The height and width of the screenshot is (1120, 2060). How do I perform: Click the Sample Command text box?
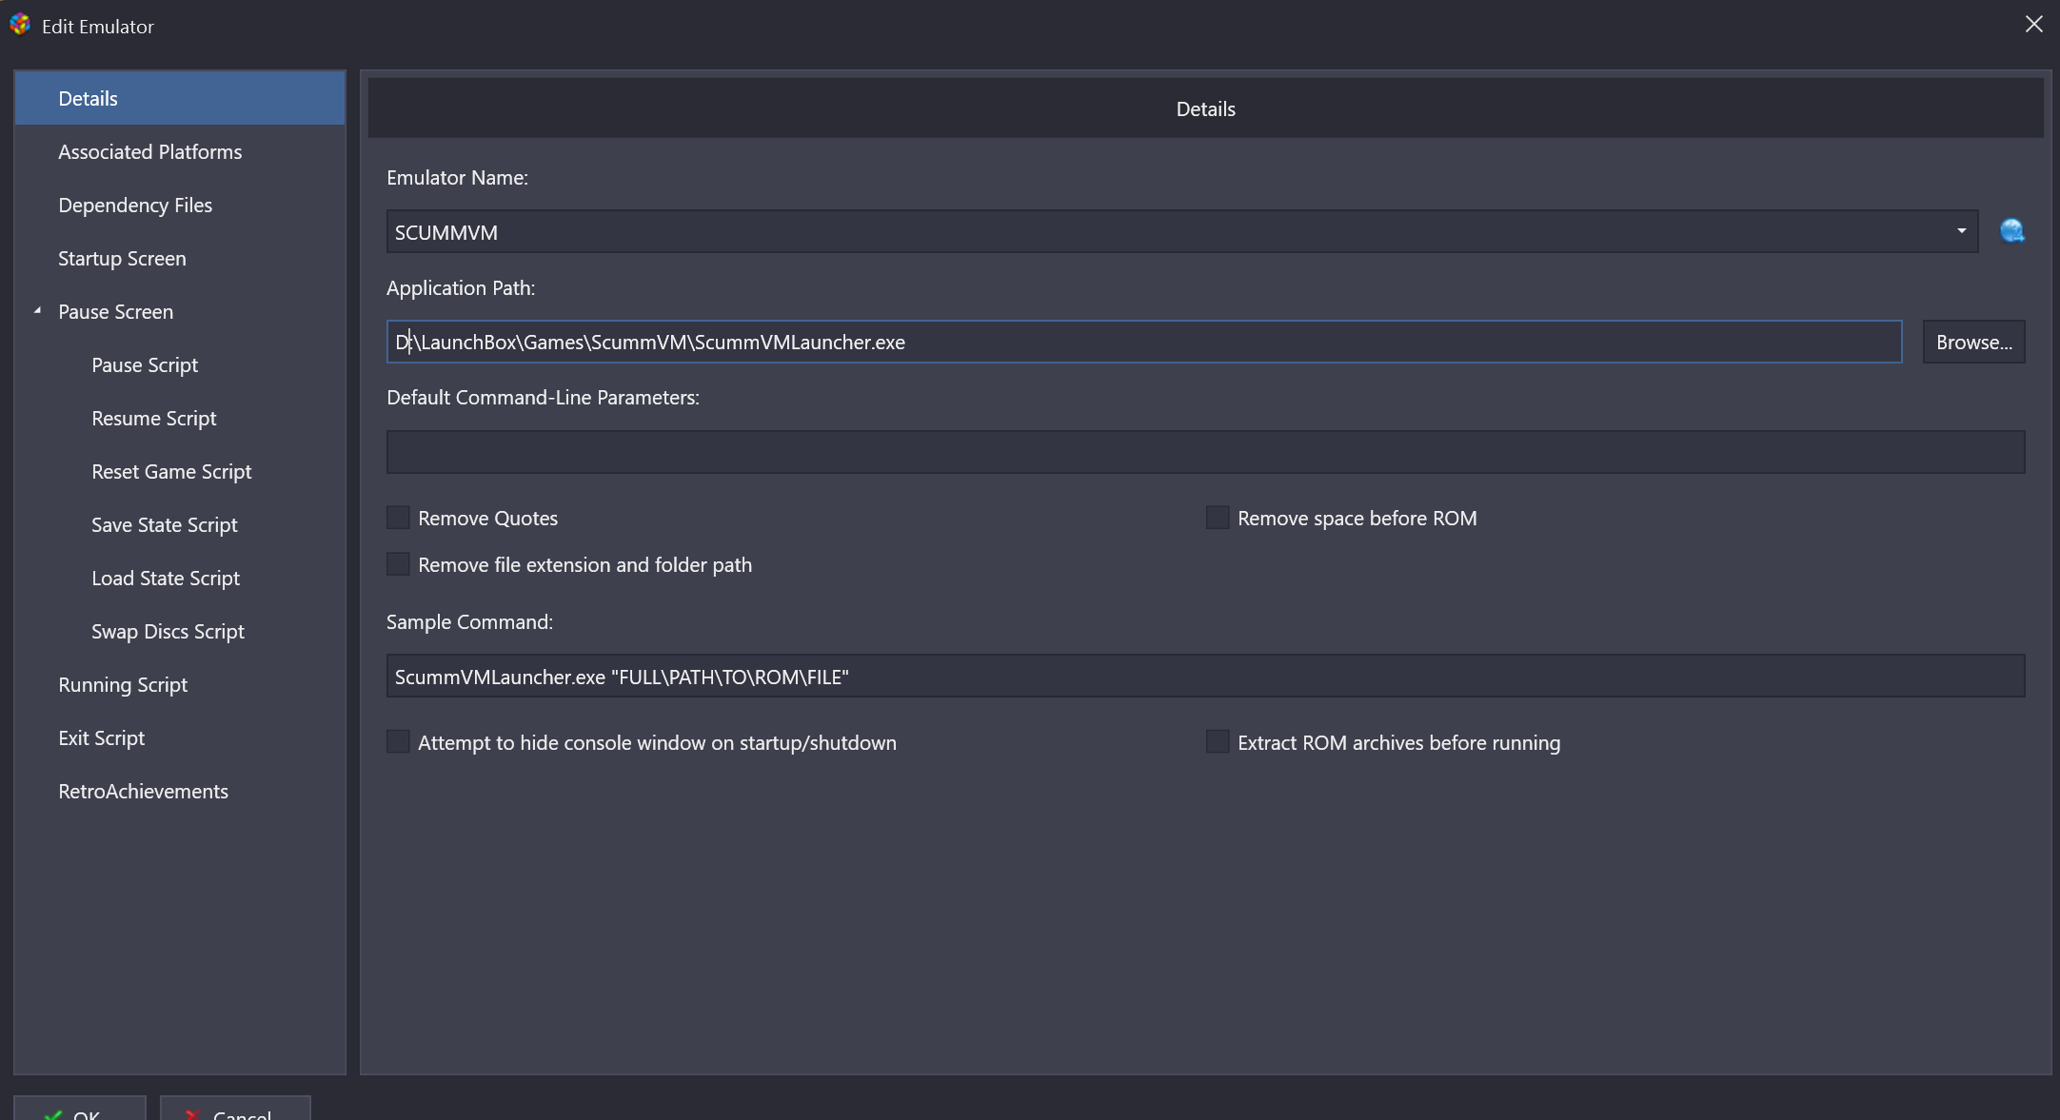tap(1205, 676)
